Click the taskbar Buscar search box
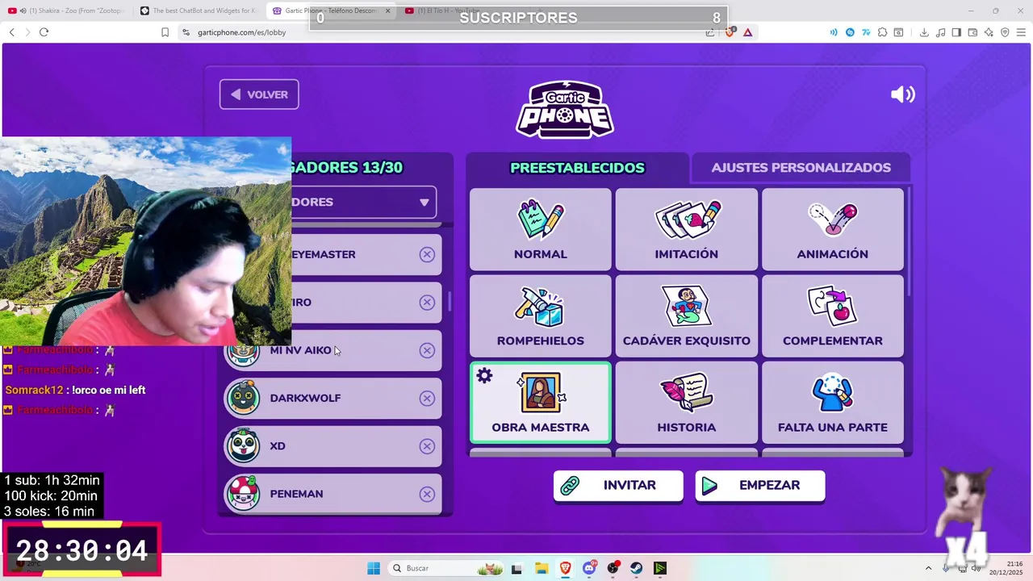 tap(446, 568)
